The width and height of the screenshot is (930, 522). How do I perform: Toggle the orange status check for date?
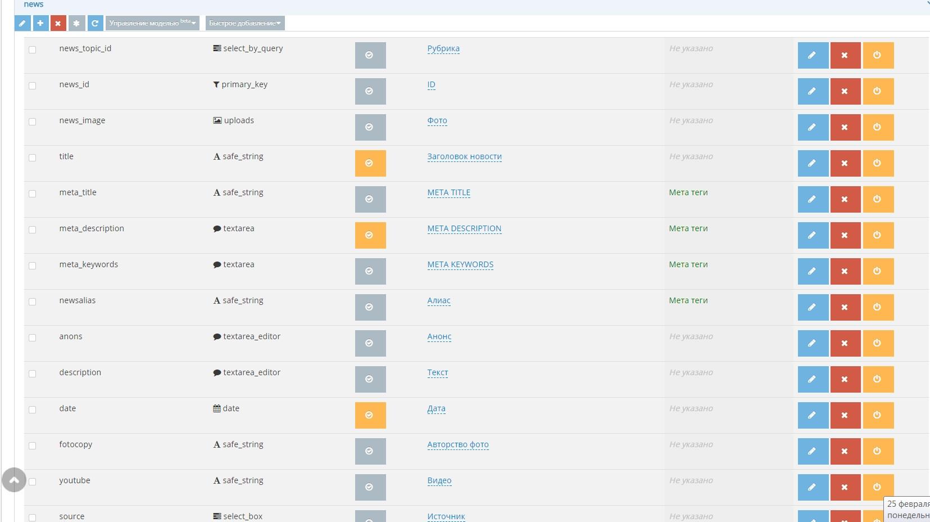click(x=370, y=415)
